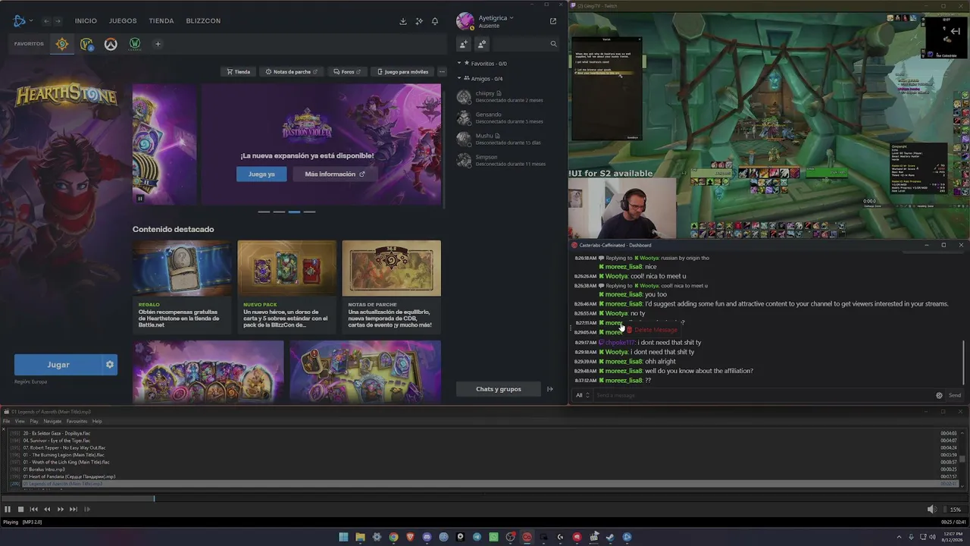Screen dimensions: 970x546
Task: Expand the Ayetigrica account dropdown
Action: (496, 17)
